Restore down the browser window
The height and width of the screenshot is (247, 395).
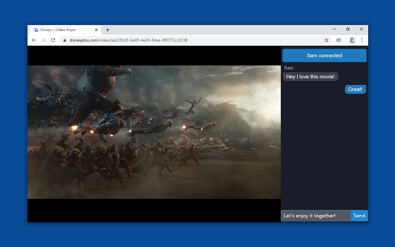[x=348, y=29]
